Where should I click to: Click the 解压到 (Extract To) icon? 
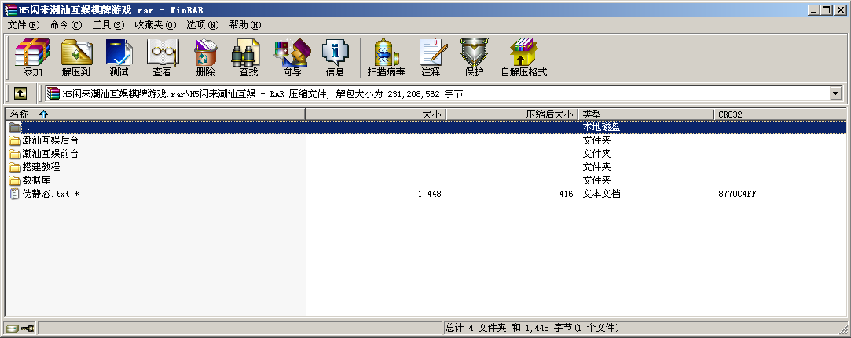[75, 57]
